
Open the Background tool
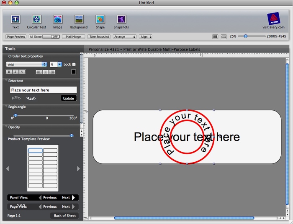pyautogui.click(x=79, y=19)
